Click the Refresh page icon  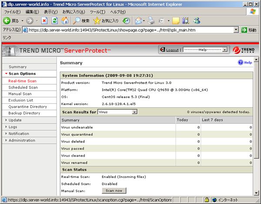pos(55,20)
